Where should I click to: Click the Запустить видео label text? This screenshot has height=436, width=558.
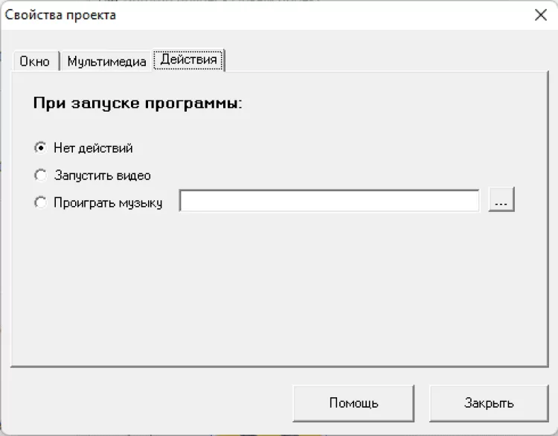pyautogui.click(x=102, y=176)
